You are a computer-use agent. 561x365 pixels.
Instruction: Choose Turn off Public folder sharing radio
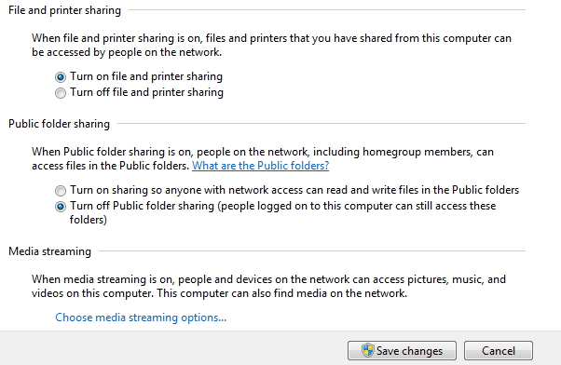pos(61,207)
